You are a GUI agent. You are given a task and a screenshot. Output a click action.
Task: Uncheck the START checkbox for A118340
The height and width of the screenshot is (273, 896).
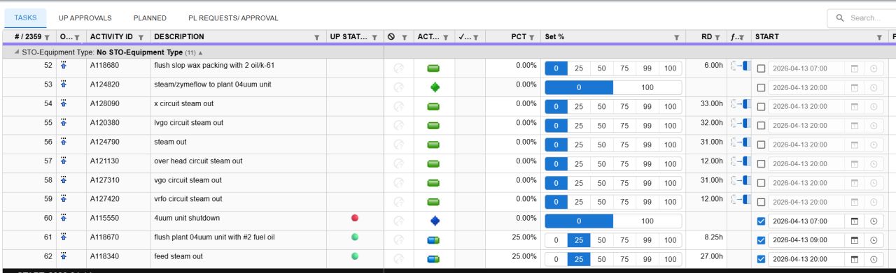[761, 259]
